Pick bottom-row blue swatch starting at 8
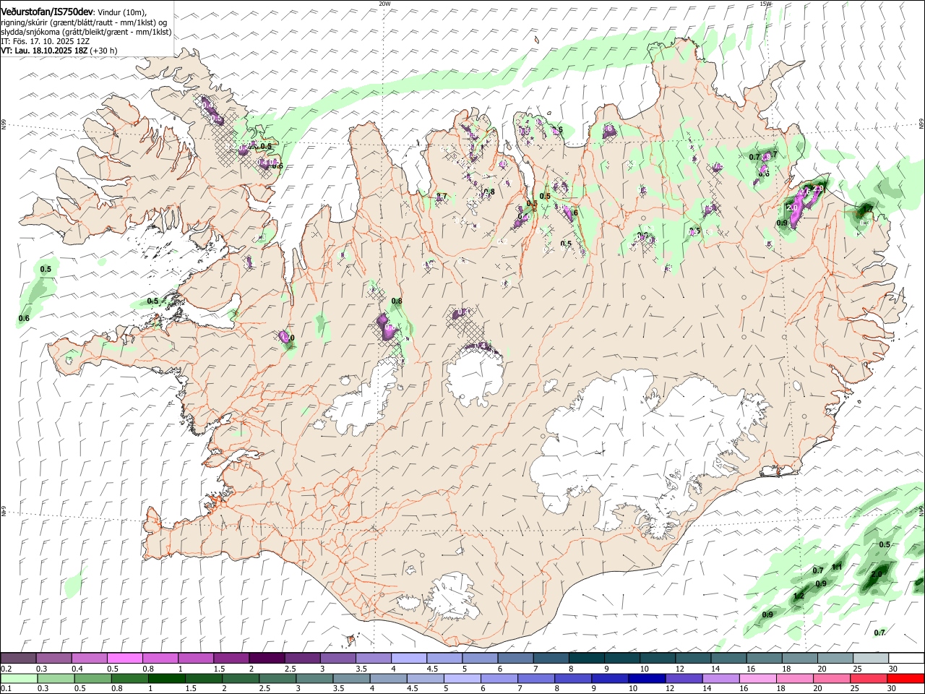925x694 pixels. pyautogui.click(x=573, y=678)
